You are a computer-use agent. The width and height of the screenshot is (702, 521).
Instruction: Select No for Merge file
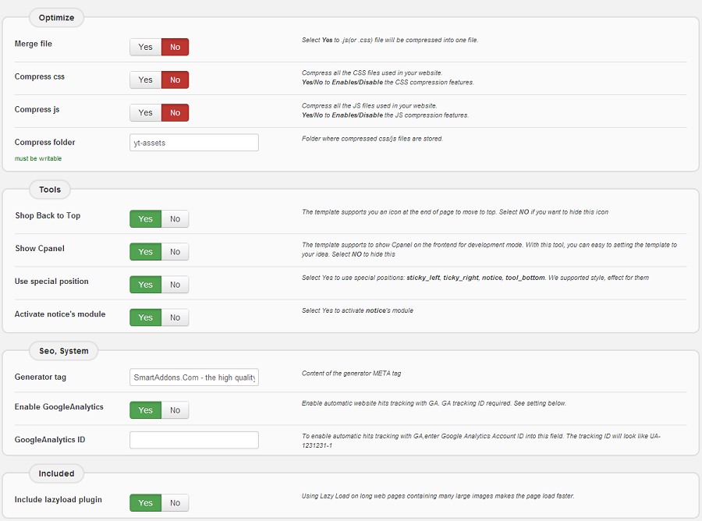(175, 48)
